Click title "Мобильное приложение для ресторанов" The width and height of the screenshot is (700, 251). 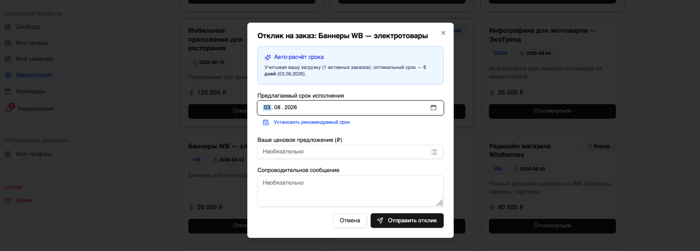coord(216,40)
